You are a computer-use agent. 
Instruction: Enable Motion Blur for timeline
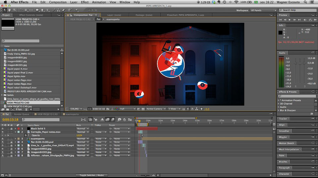113,120
